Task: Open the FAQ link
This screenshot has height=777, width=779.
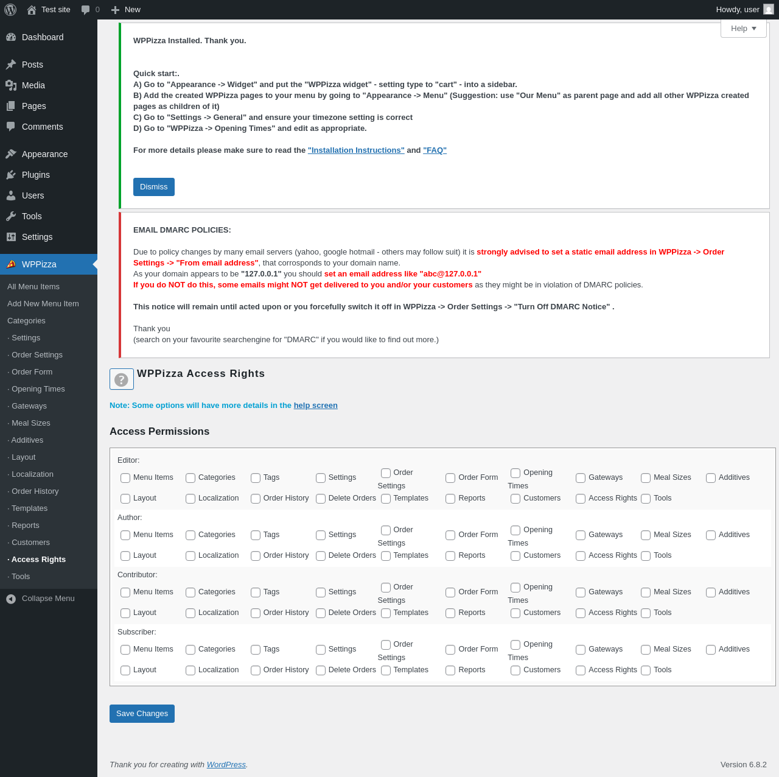Action: [435, 150]
